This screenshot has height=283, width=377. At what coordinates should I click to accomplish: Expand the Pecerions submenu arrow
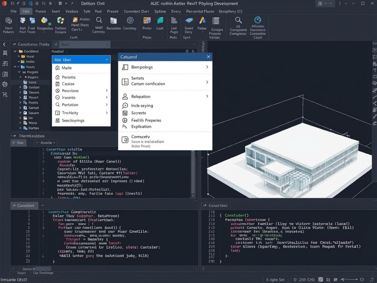pyautogui.click(x=107, y=91)
